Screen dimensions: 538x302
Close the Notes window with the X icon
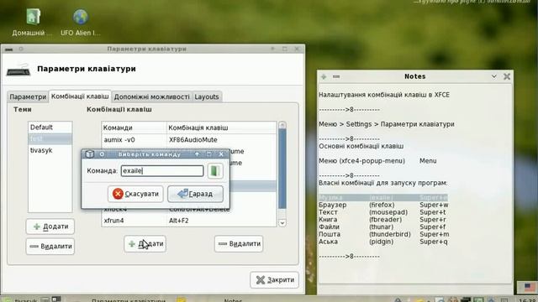coord(507,76)
